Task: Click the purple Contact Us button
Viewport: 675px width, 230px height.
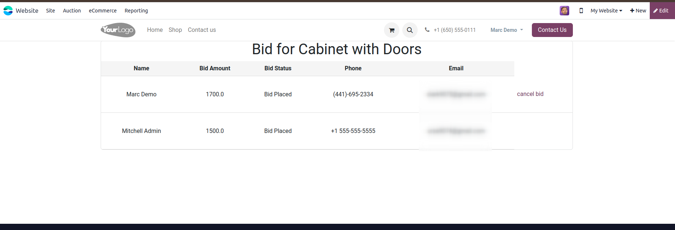Action: click(552, 30)
